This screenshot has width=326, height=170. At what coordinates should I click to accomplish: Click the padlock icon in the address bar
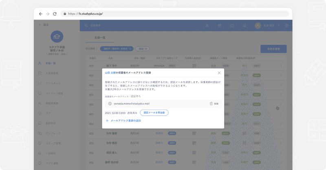(65, 14)
